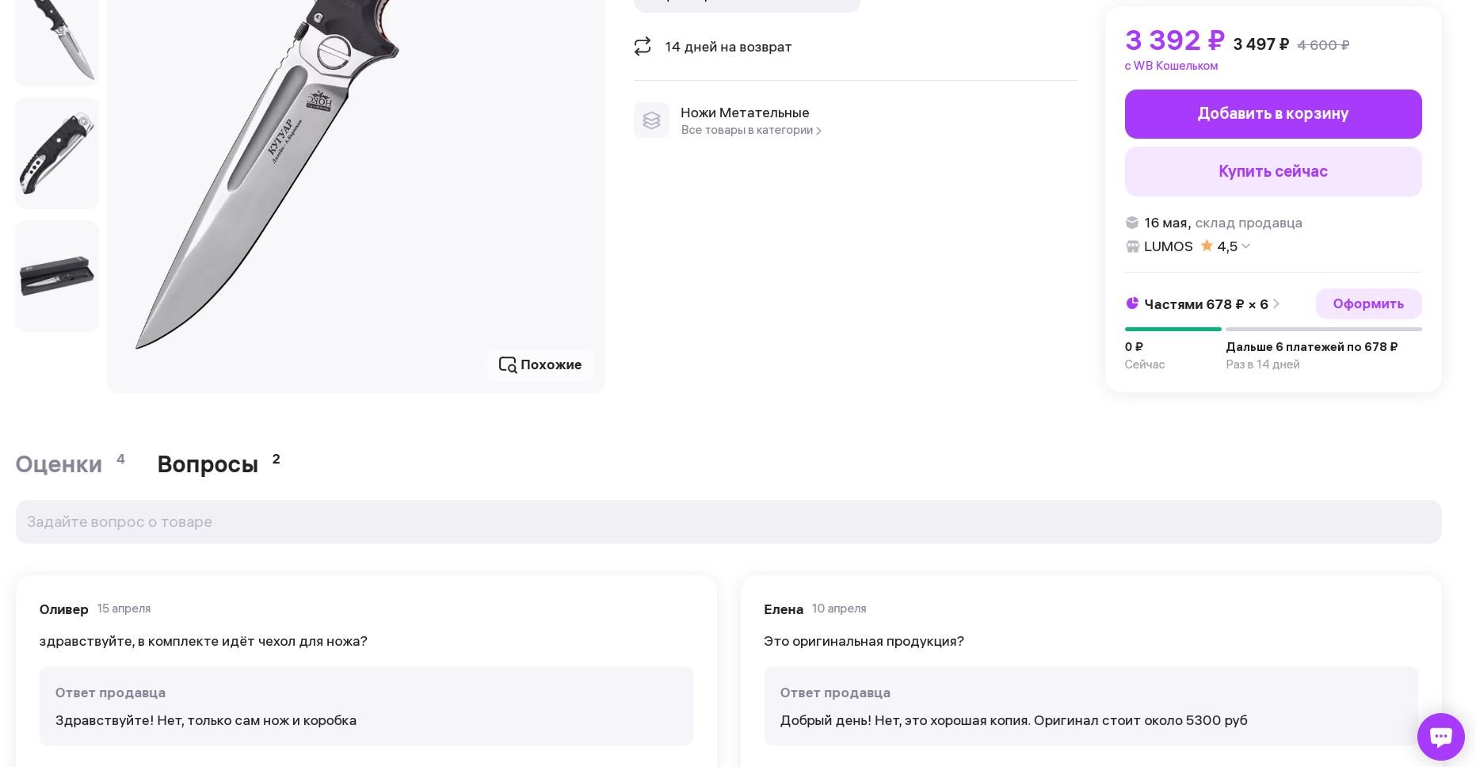Screen dimensions: 1476x767
Task: Click the warehouse box icon next to 16 мая
Action: coord(1132,223)
